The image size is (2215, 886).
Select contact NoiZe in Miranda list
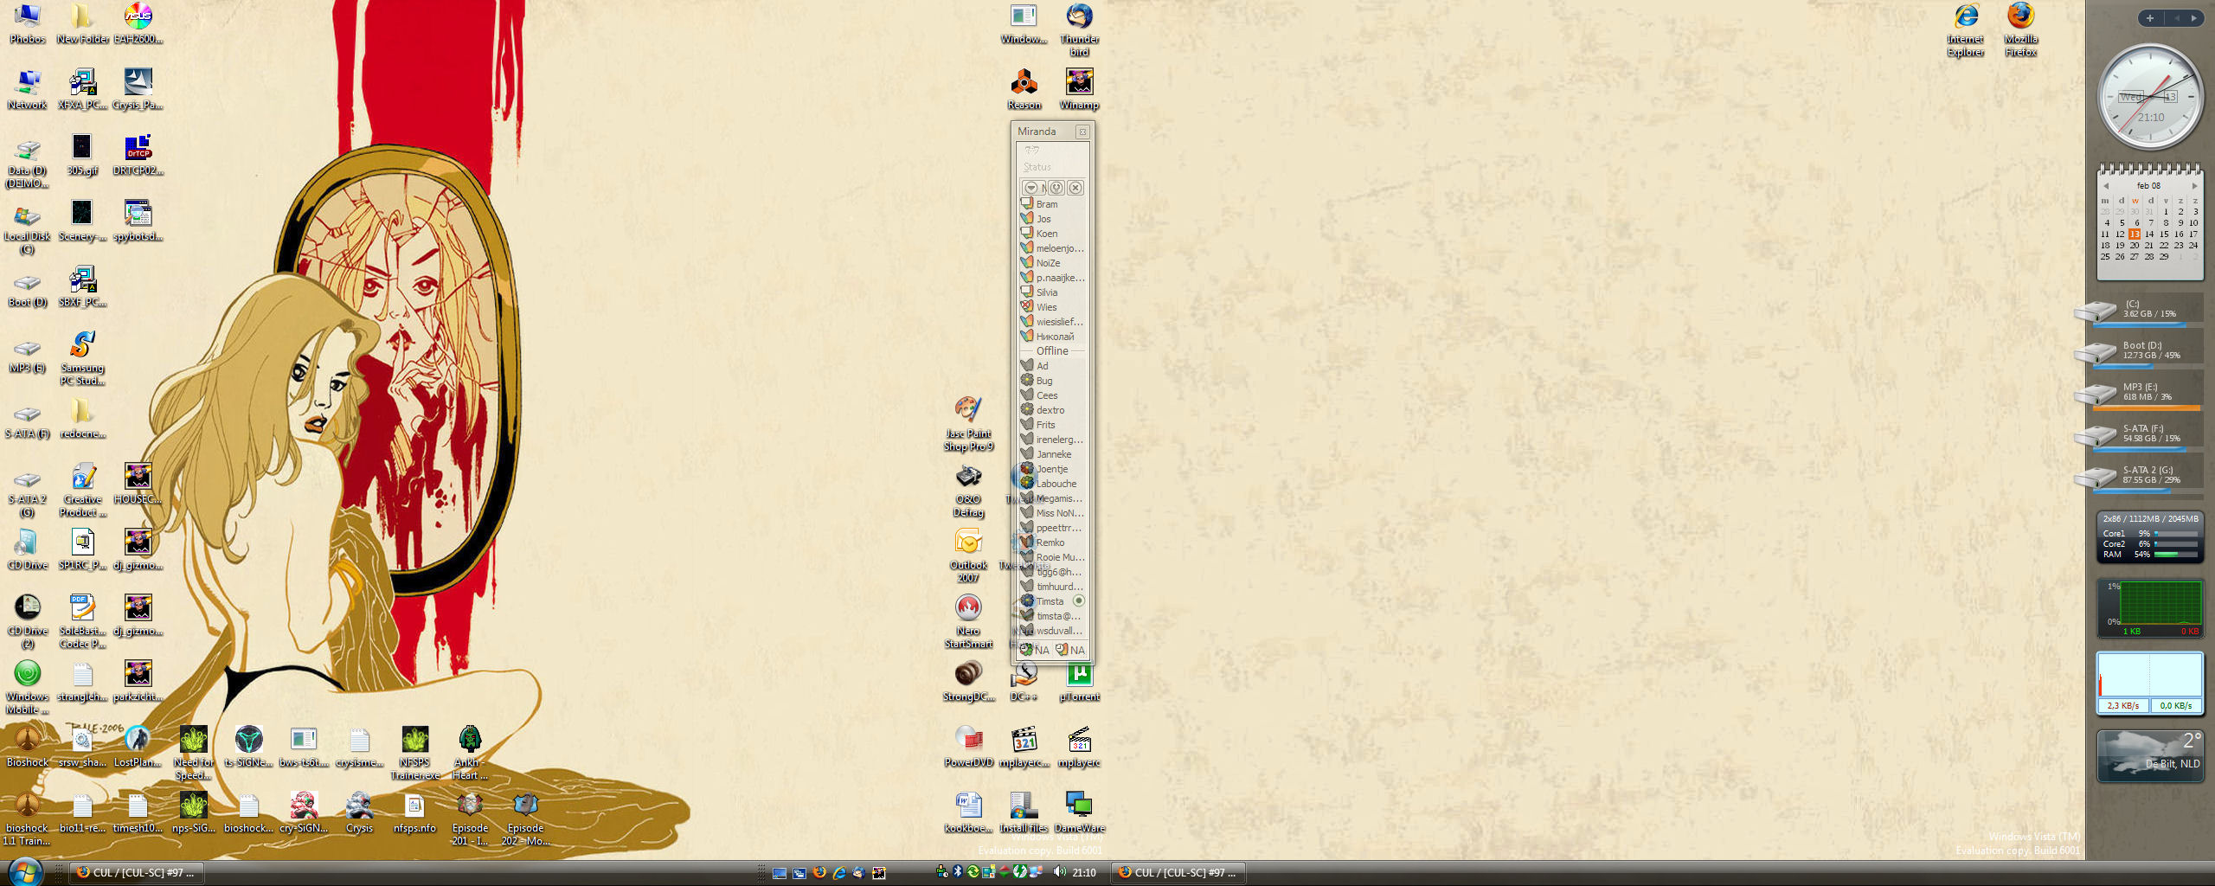1052,263
